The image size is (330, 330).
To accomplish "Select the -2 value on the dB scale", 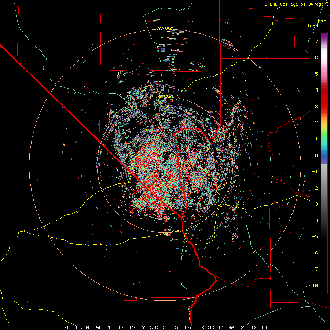I will tap(315, 188).
